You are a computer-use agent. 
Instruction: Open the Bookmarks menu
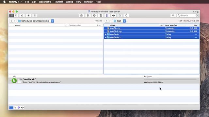[45, 2]
